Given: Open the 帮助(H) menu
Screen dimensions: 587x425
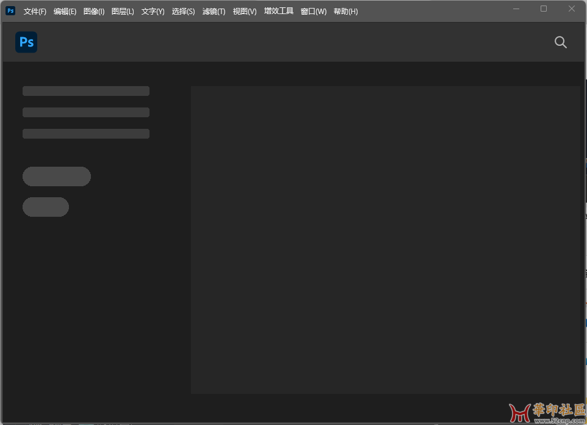Looking at the screenshot, I should coord(345,11).
